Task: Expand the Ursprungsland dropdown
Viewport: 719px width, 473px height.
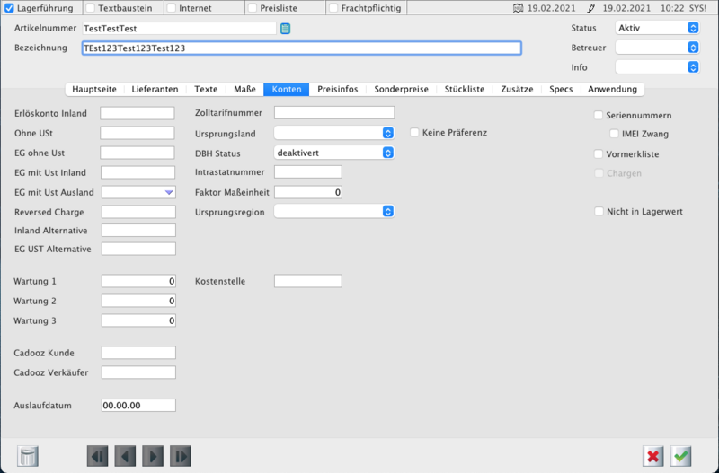Action: pos(387,133)
